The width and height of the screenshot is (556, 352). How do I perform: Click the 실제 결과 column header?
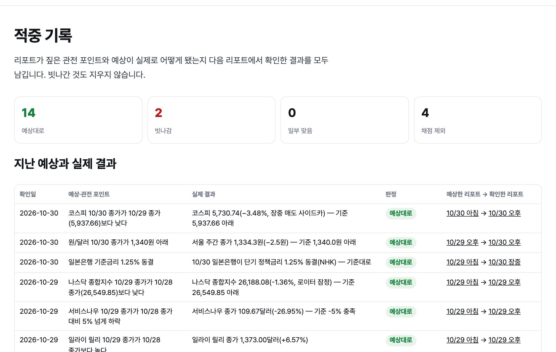203,194
